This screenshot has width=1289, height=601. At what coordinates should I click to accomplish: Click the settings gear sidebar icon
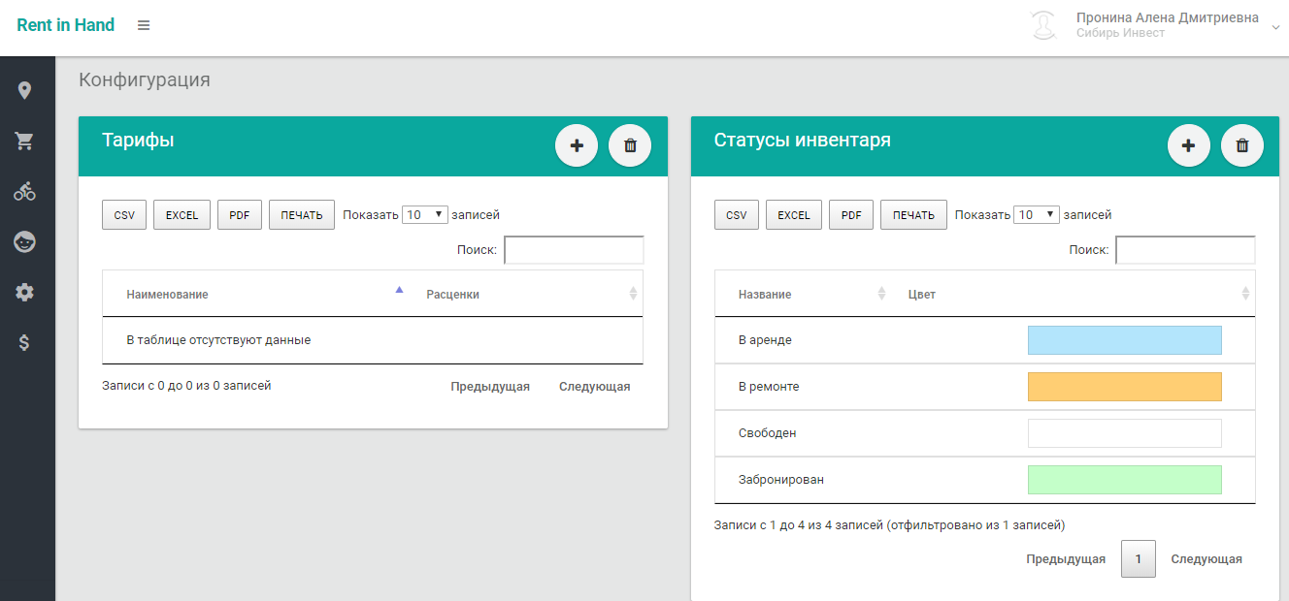point(24,292)
